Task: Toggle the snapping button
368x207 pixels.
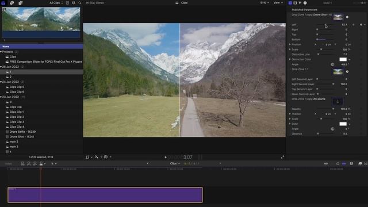Action: click(x=344, y=163)
